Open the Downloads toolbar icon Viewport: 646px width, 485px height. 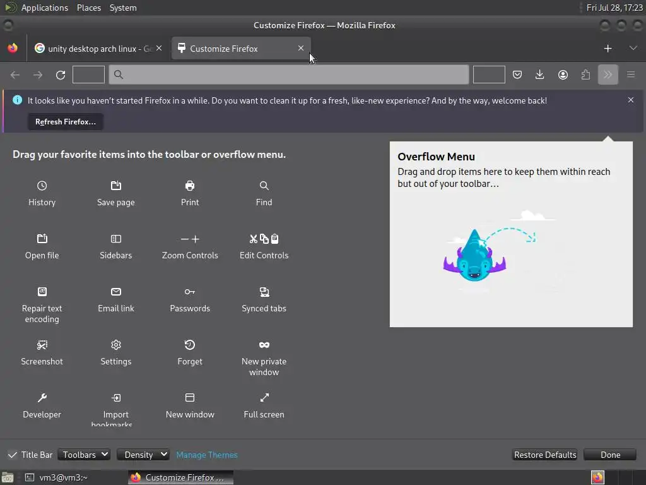click(540, 75)
